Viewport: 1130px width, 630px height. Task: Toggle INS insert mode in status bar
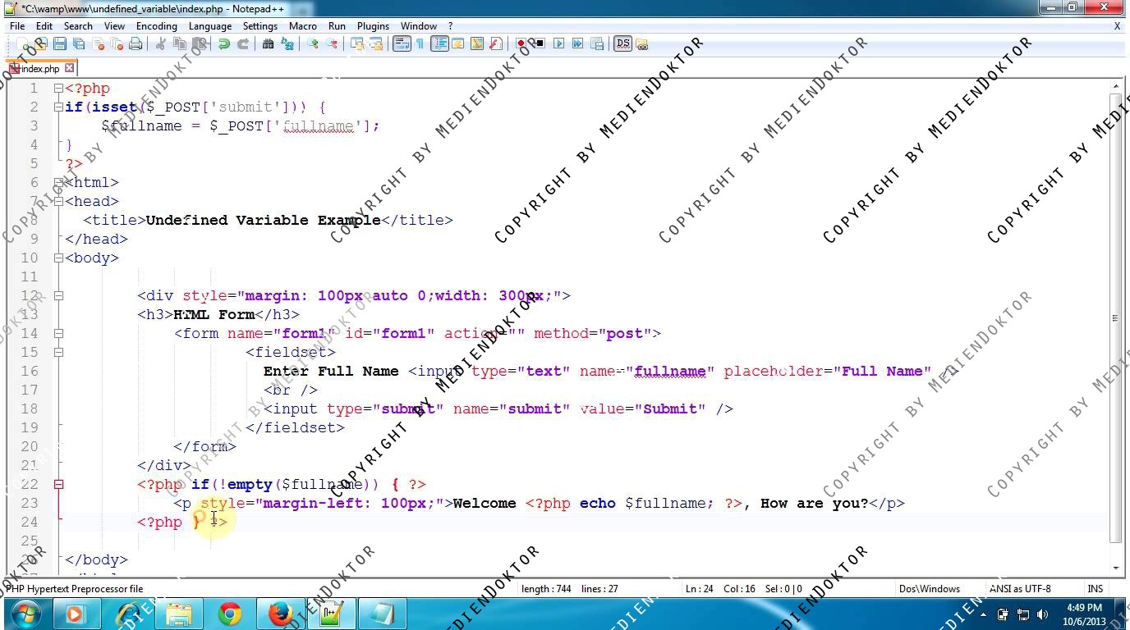[1096, 588]
